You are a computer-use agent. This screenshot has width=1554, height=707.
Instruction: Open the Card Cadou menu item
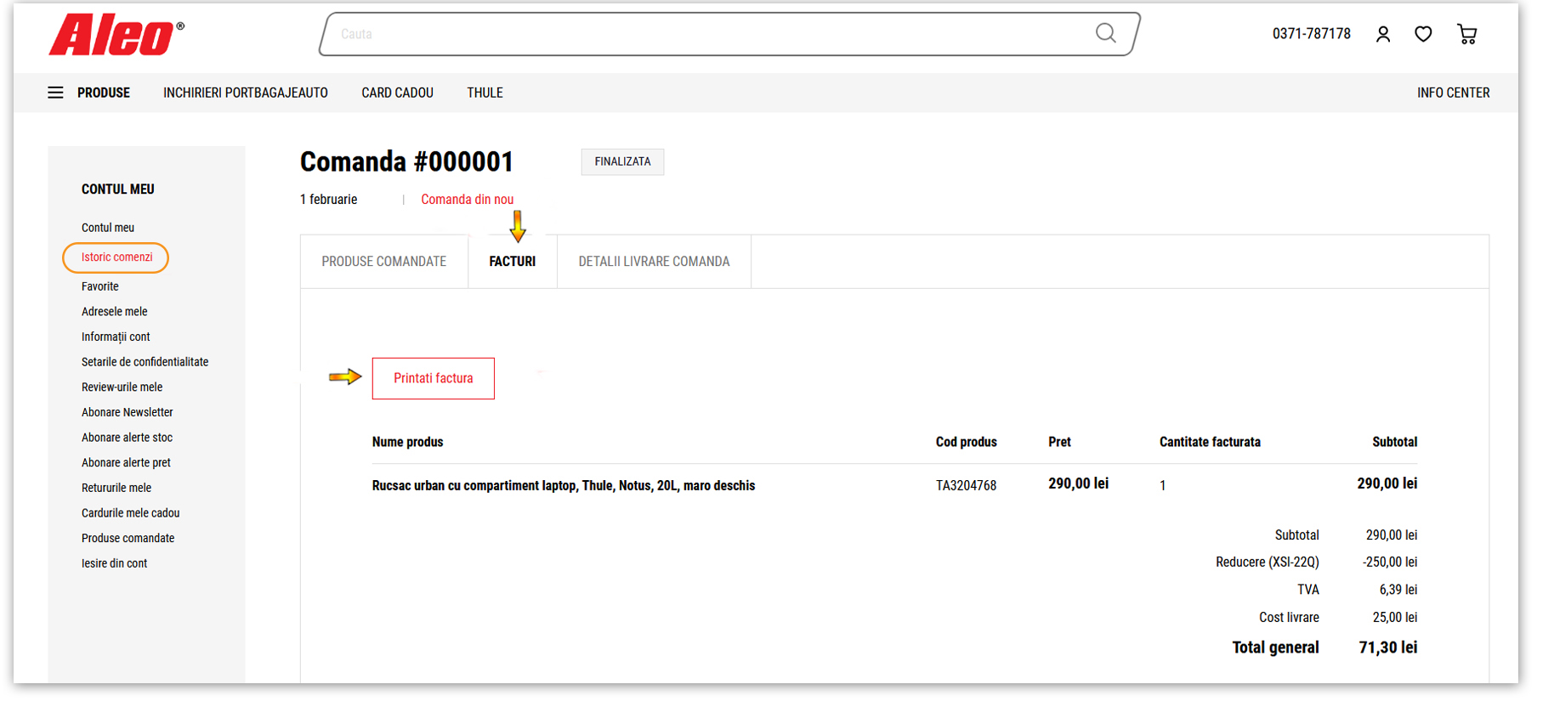(397, 93)
